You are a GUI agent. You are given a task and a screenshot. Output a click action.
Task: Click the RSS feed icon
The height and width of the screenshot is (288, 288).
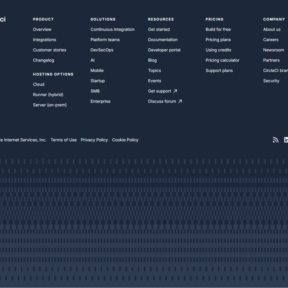(x=275, y=140)
